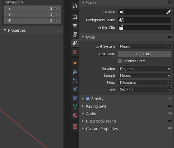
Task: Open the Modifier properties wrench tab
Action: click(75, 72)
